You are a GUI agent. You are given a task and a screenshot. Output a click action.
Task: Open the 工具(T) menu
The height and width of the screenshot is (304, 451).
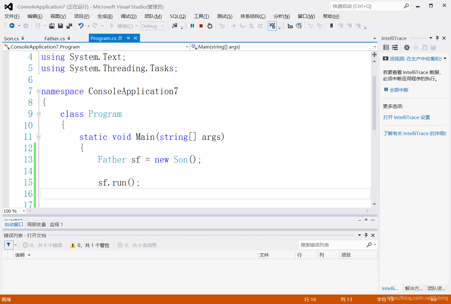pyautogui.click(x=201, y=16)
